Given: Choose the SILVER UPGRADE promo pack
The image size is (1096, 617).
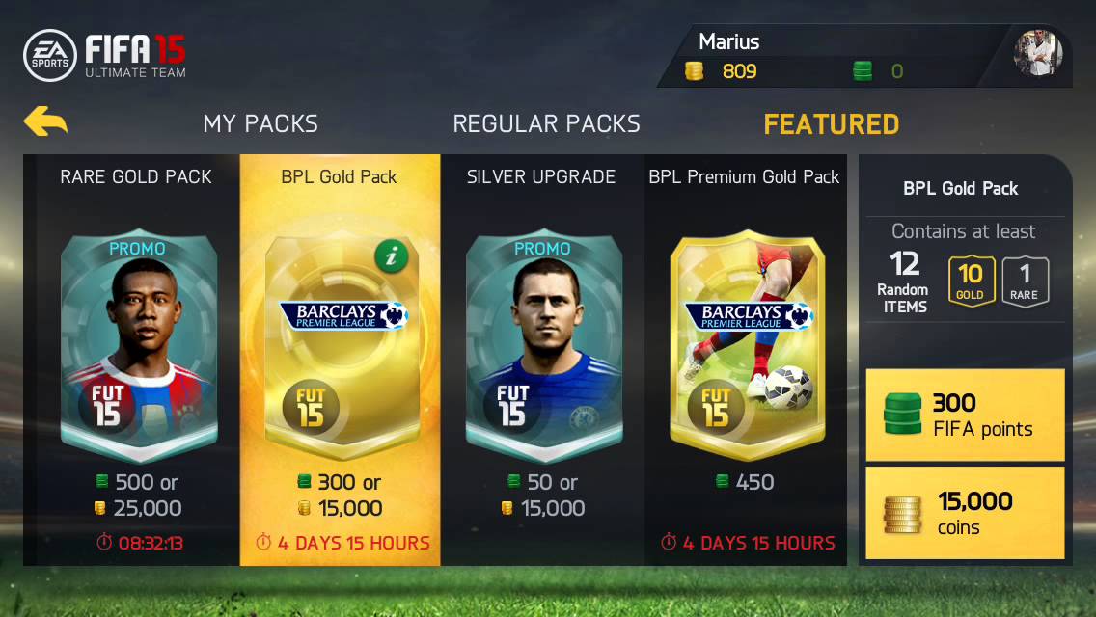Looking at the screenshot, I should coord(542,360).
